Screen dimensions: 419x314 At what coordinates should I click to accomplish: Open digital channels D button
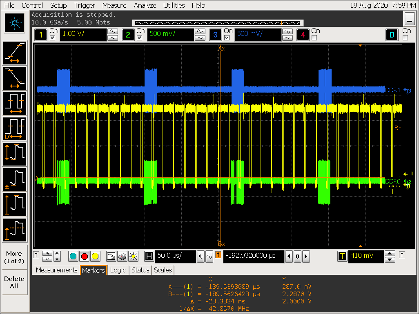392,35
